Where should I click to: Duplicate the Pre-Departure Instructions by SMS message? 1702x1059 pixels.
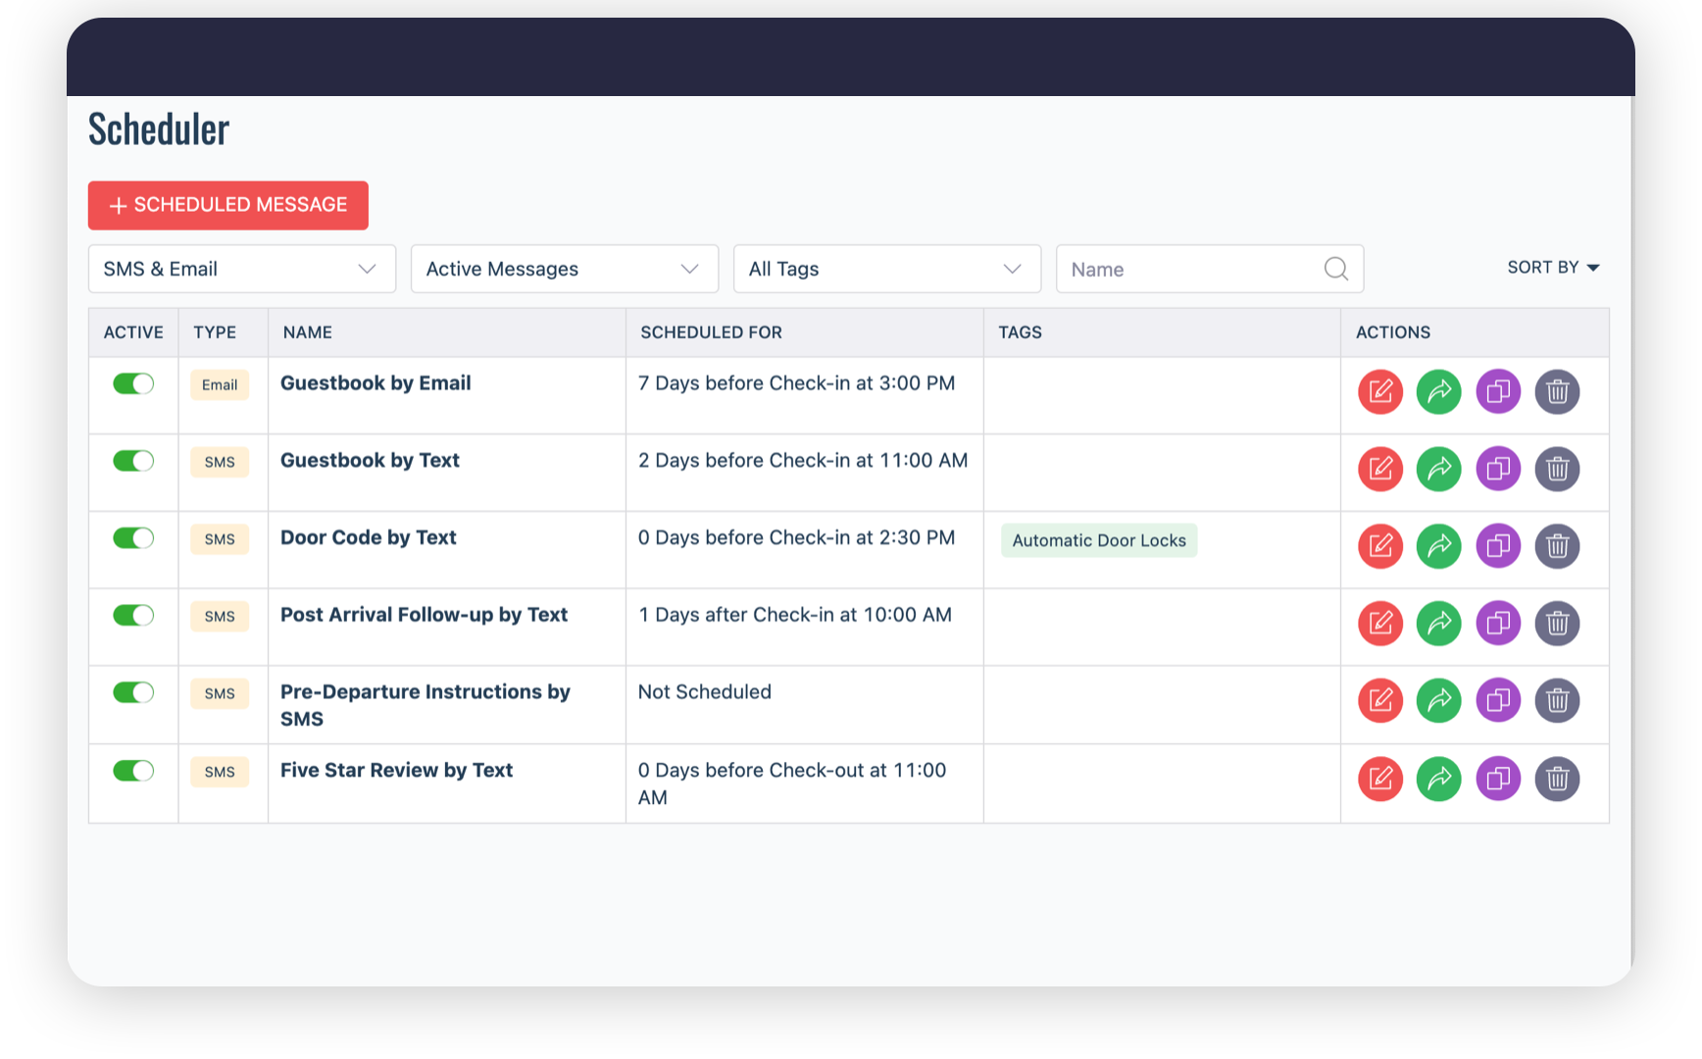pos(1497,700)
